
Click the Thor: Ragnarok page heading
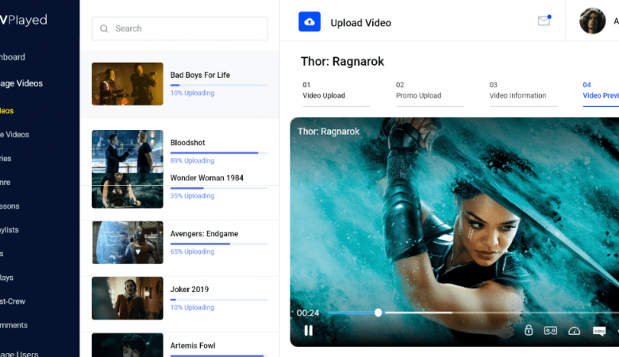click(342, 62)
